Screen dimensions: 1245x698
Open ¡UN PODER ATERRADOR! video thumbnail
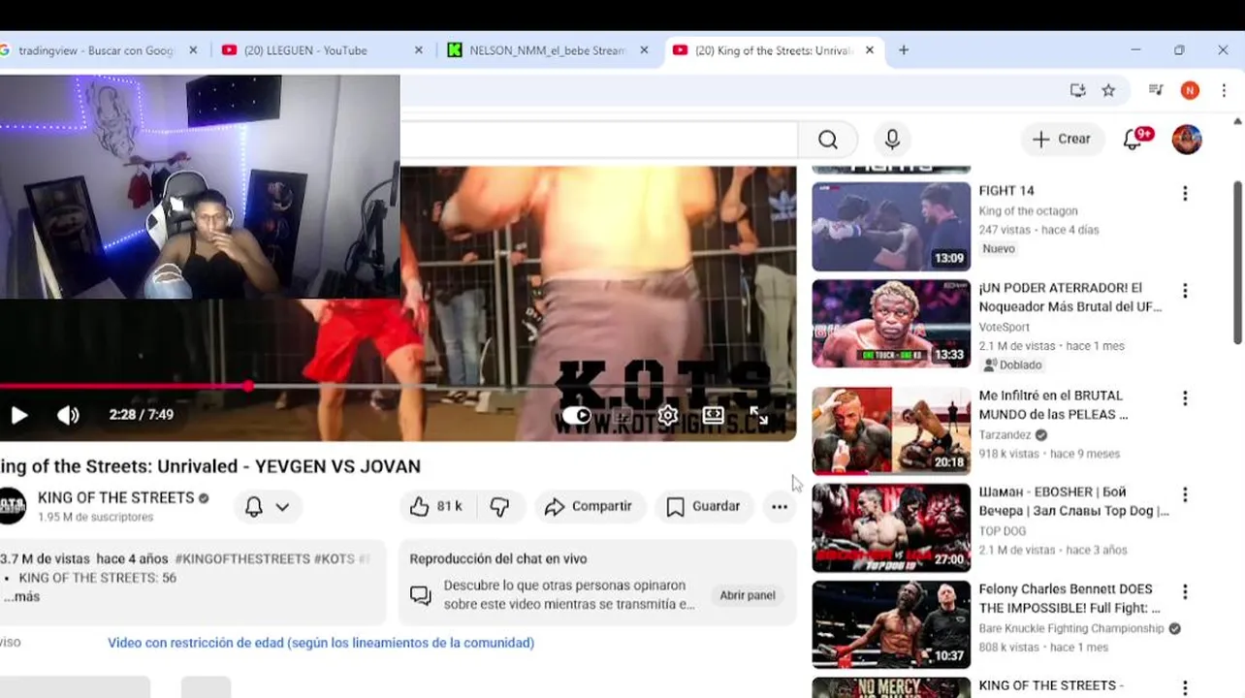coord(891,324)
